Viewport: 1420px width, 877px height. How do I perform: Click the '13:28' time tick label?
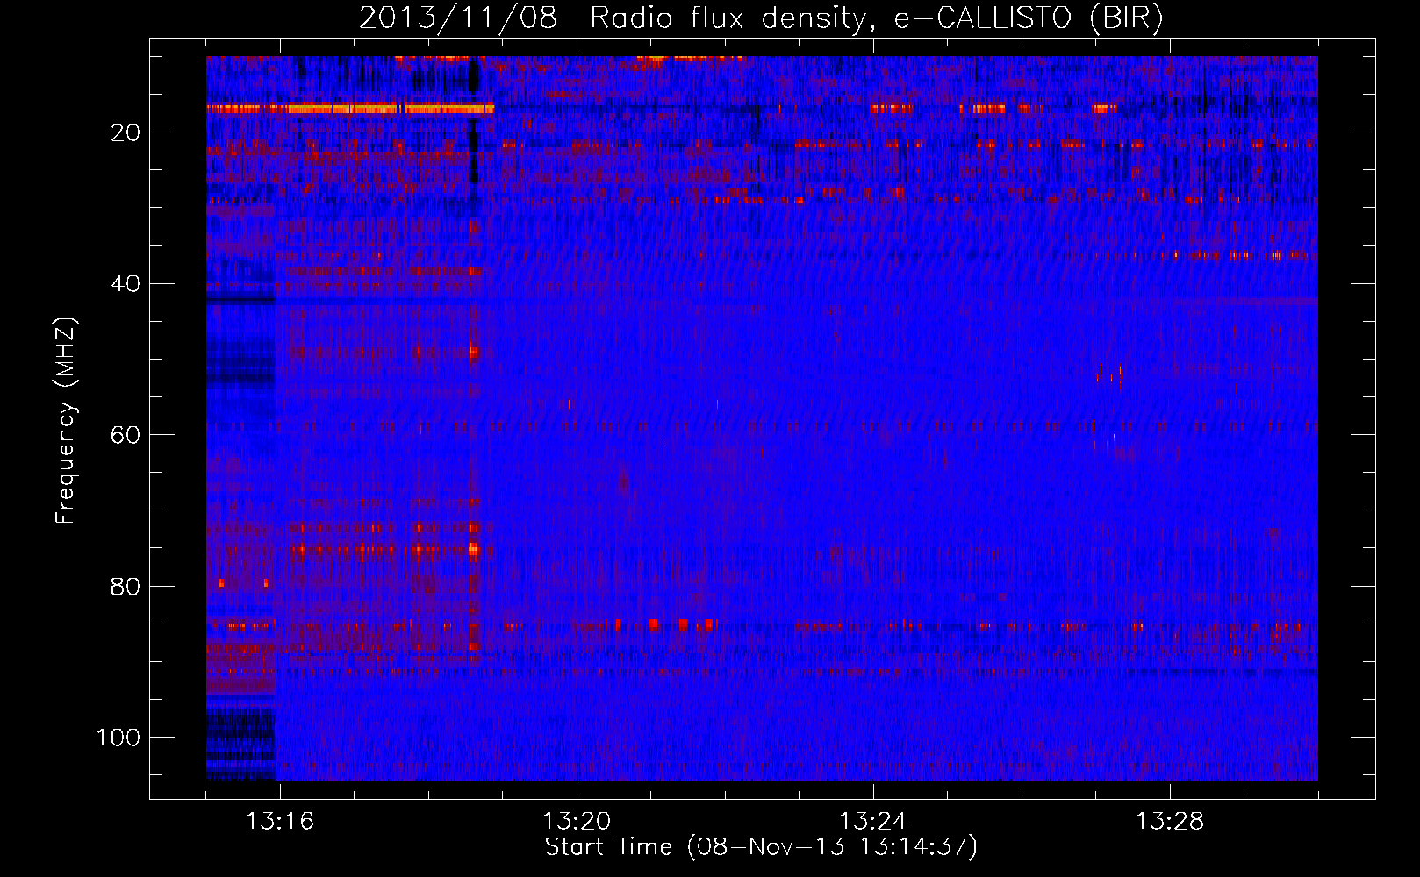[1170, 822]
